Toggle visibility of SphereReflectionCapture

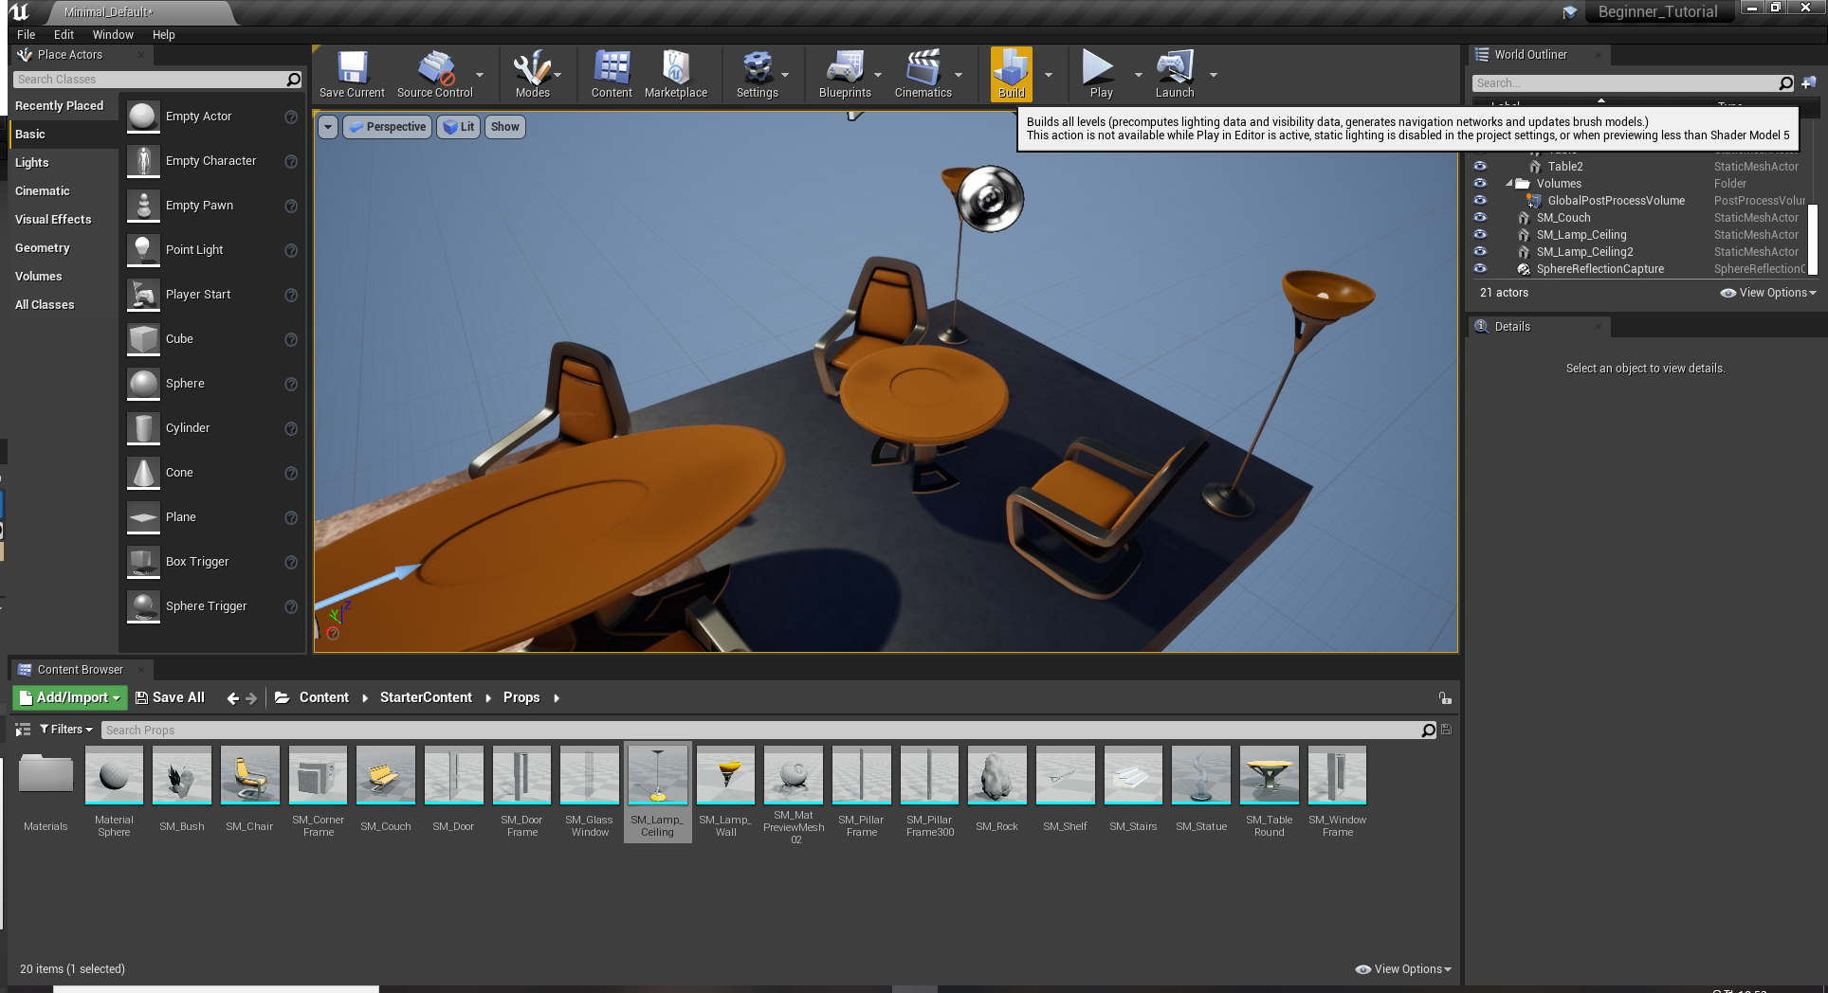click(x=1480, y=268)
